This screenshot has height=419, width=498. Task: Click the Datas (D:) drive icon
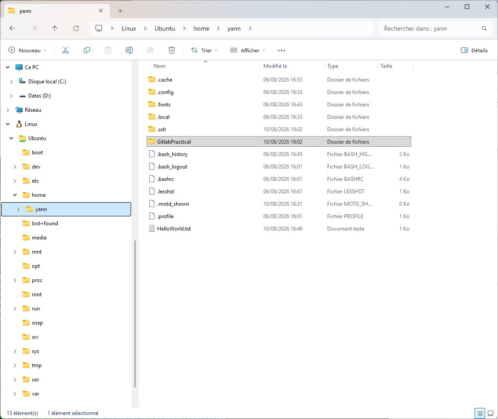pos(22,96)
